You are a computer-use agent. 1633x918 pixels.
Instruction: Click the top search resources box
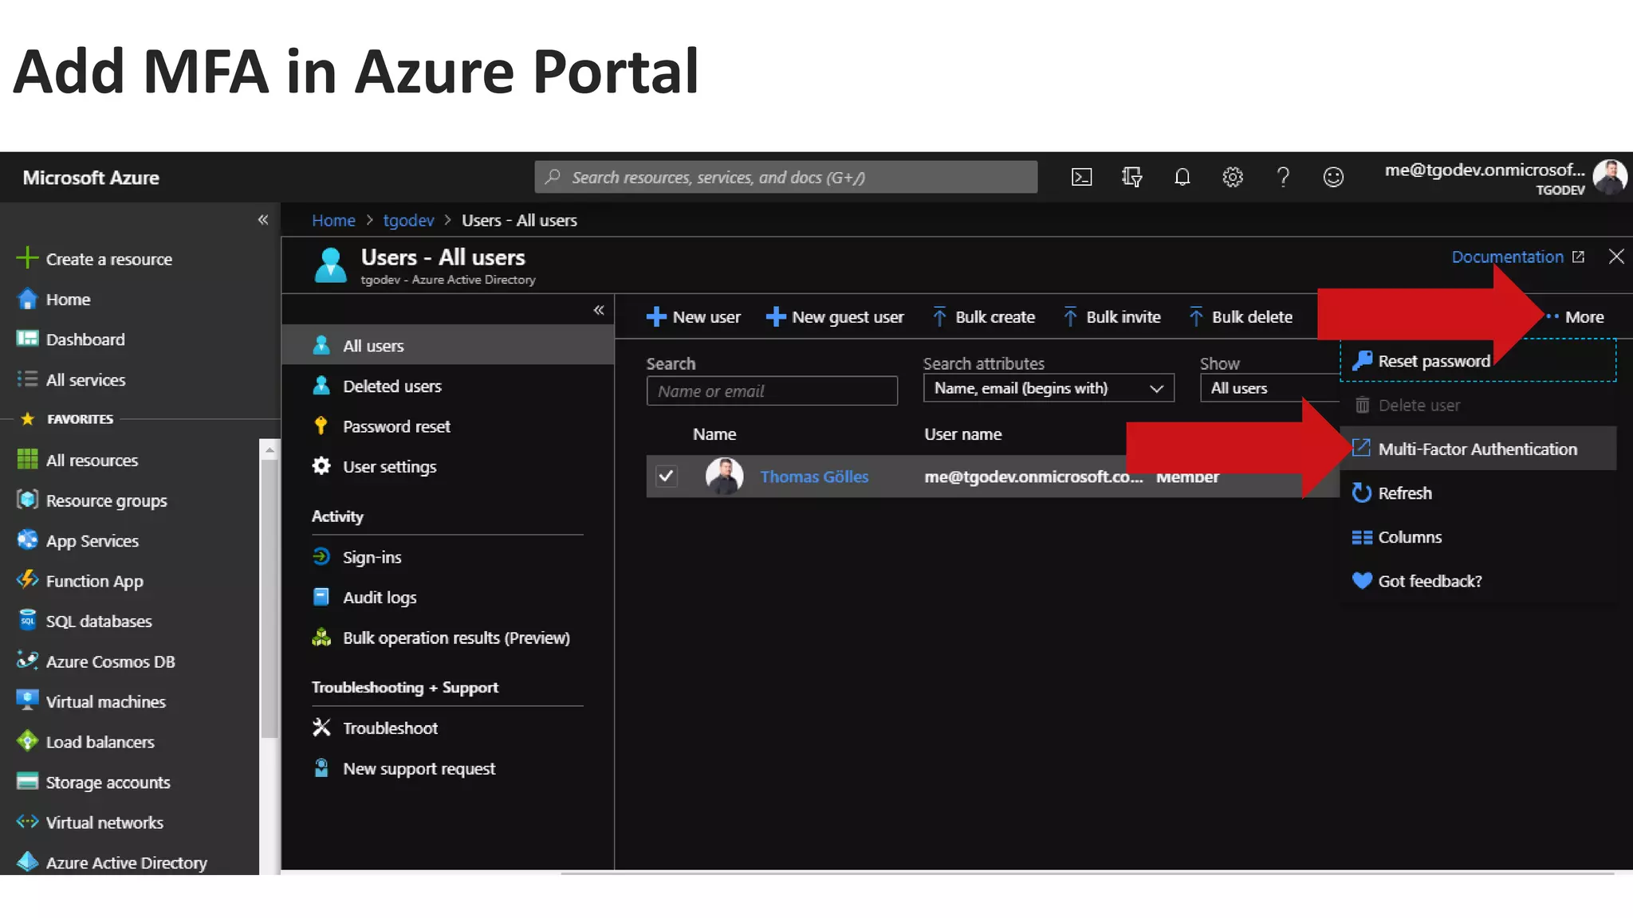785,177
